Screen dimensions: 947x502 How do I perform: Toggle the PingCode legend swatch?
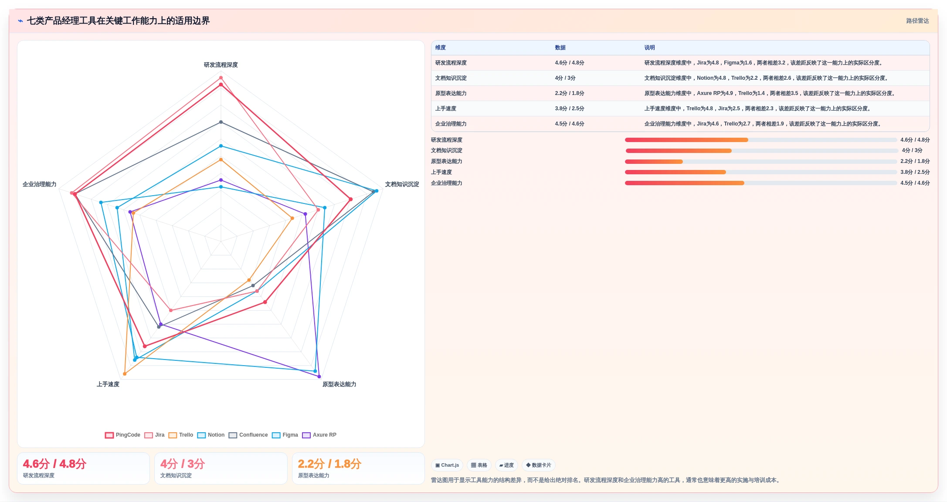109,435
